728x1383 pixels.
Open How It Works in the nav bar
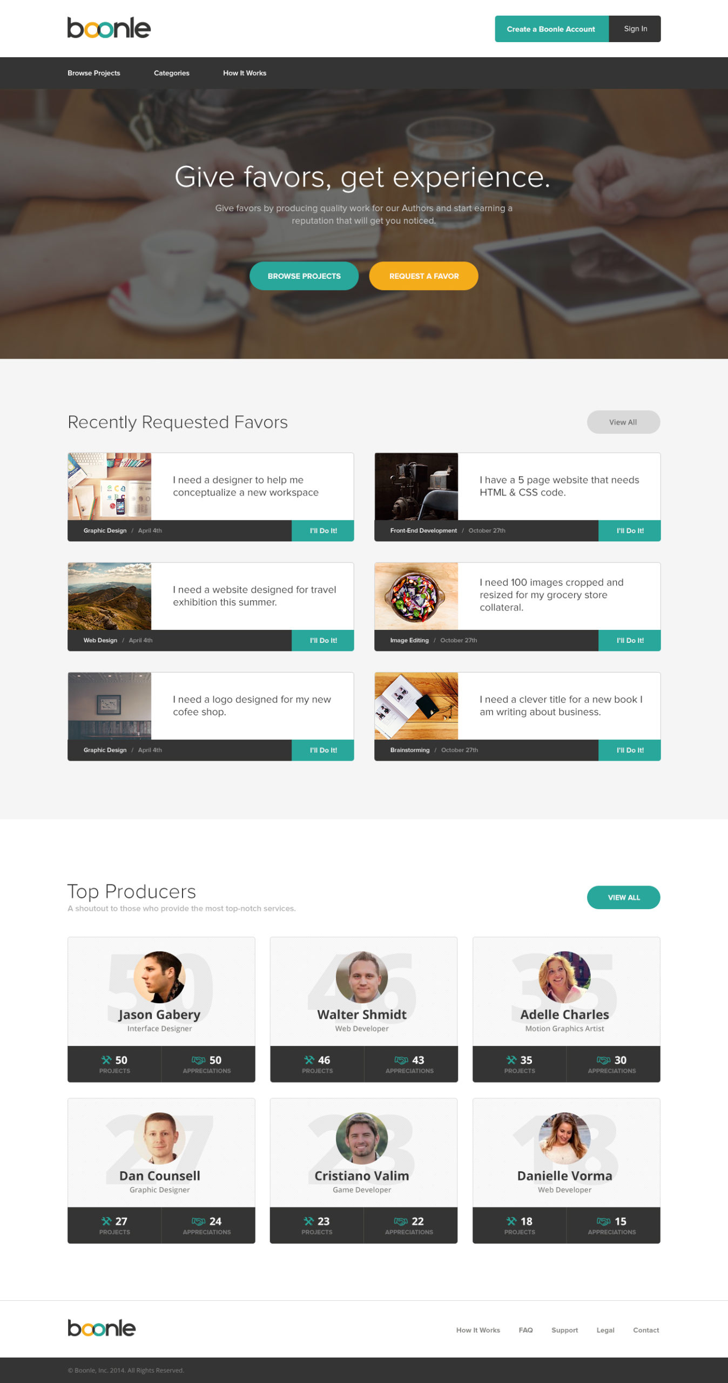244,73
